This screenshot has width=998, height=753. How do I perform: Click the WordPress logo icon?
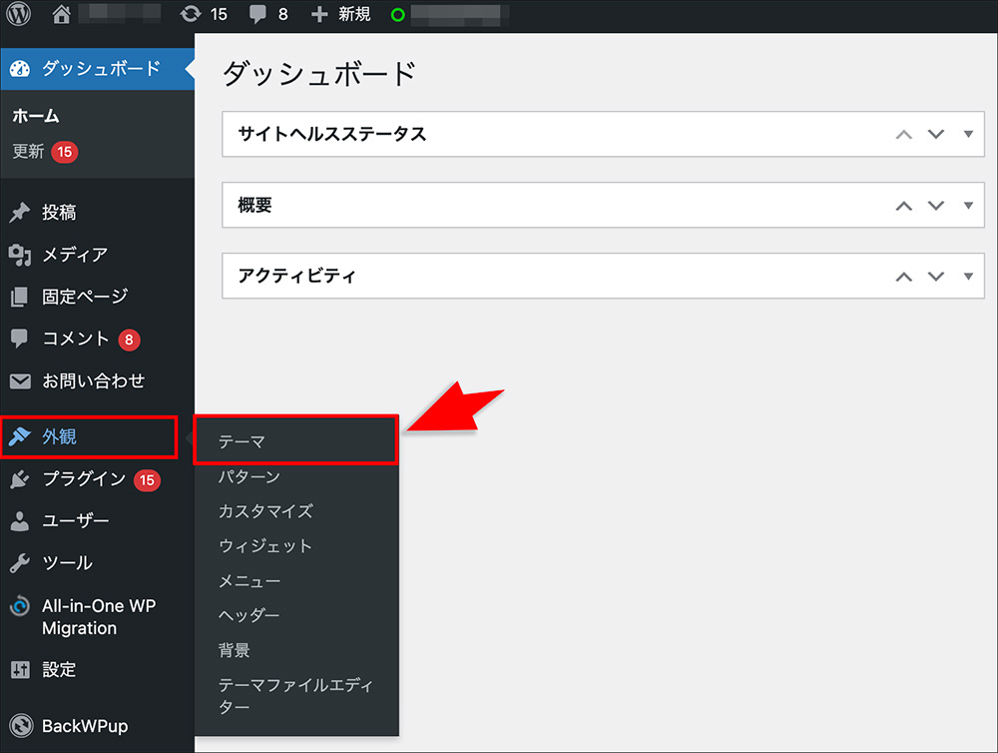[x=19, y=15]
